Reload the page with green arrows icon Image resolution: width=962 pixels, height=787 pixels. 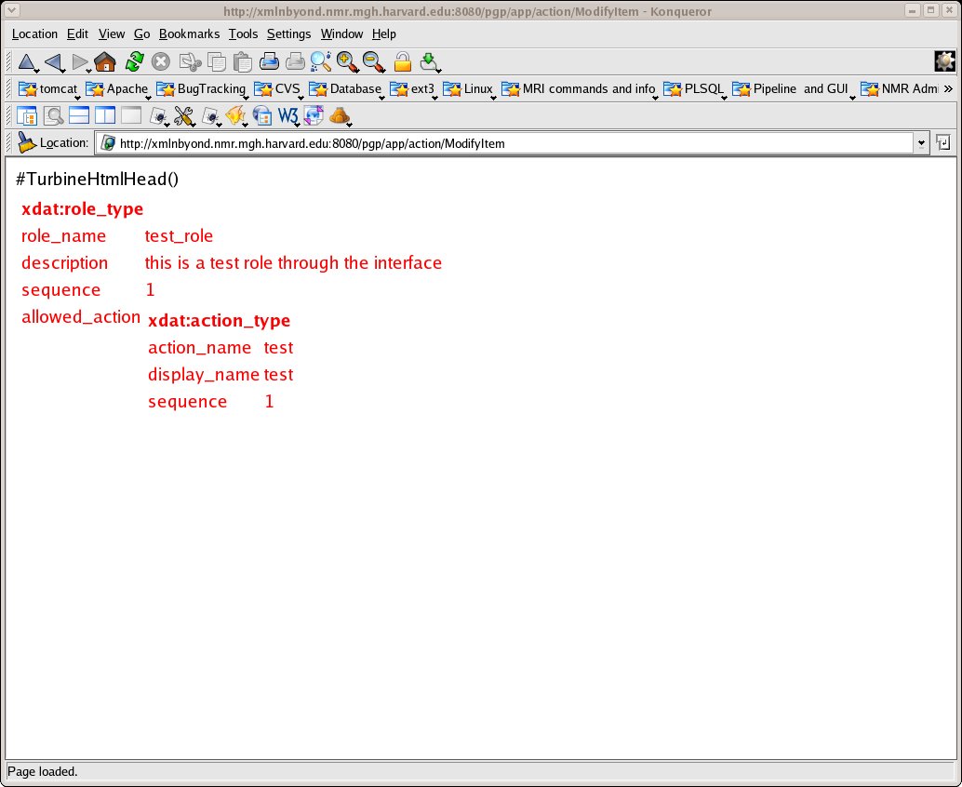pyautogui.click(x=135, y=62)
